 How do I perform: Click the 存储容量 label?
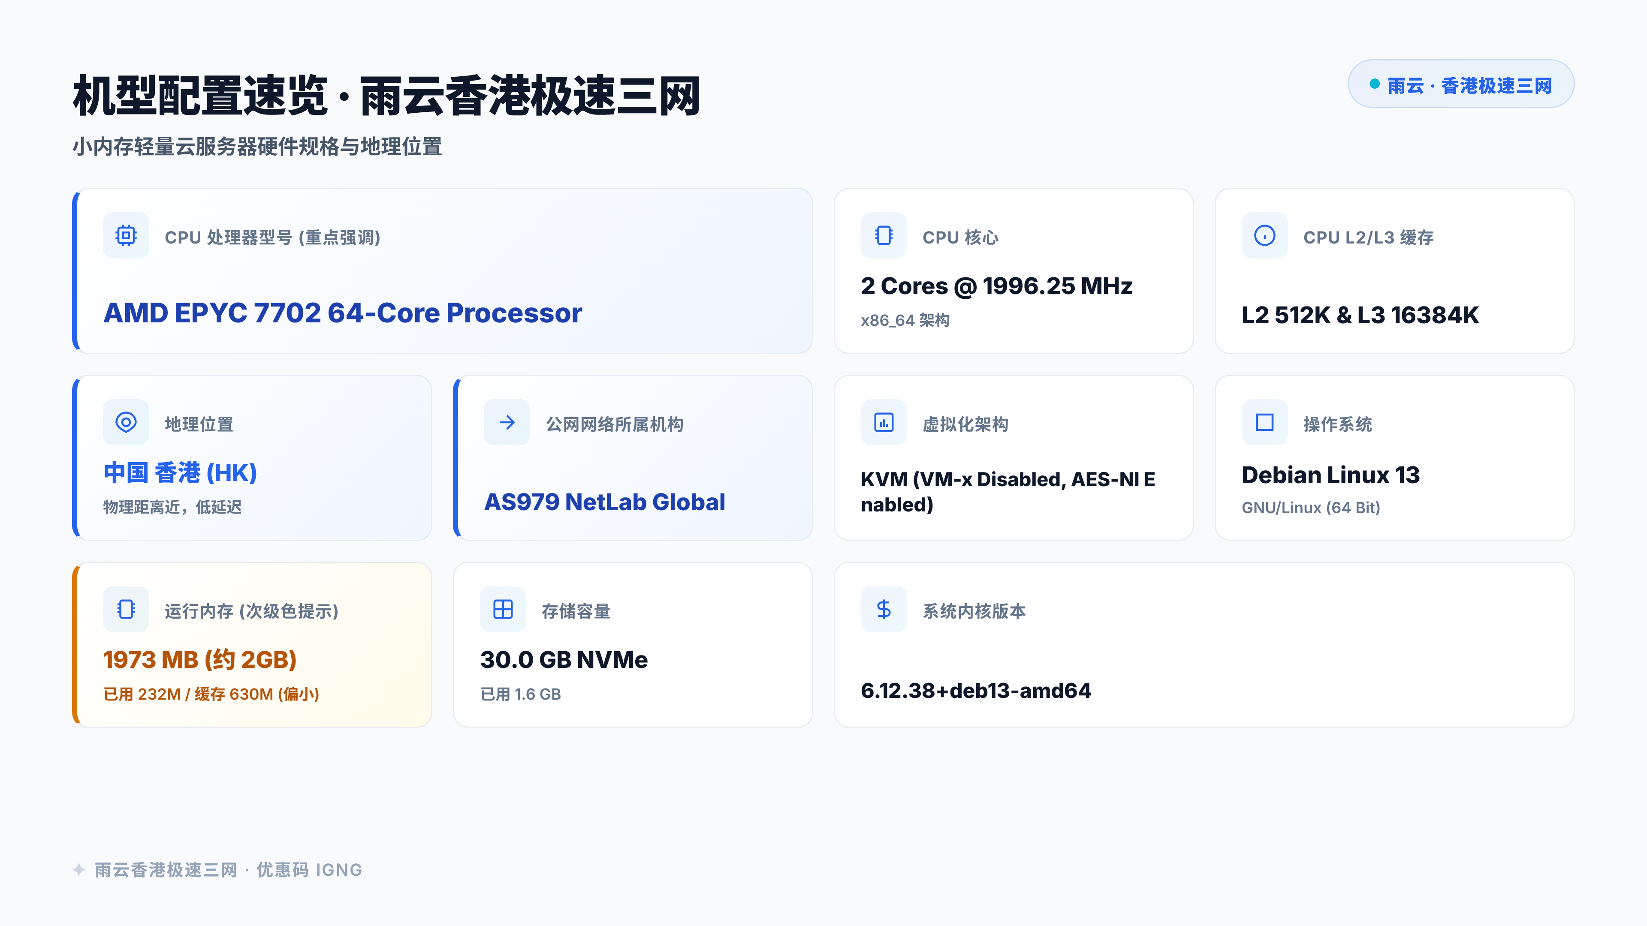click(576, 612)
